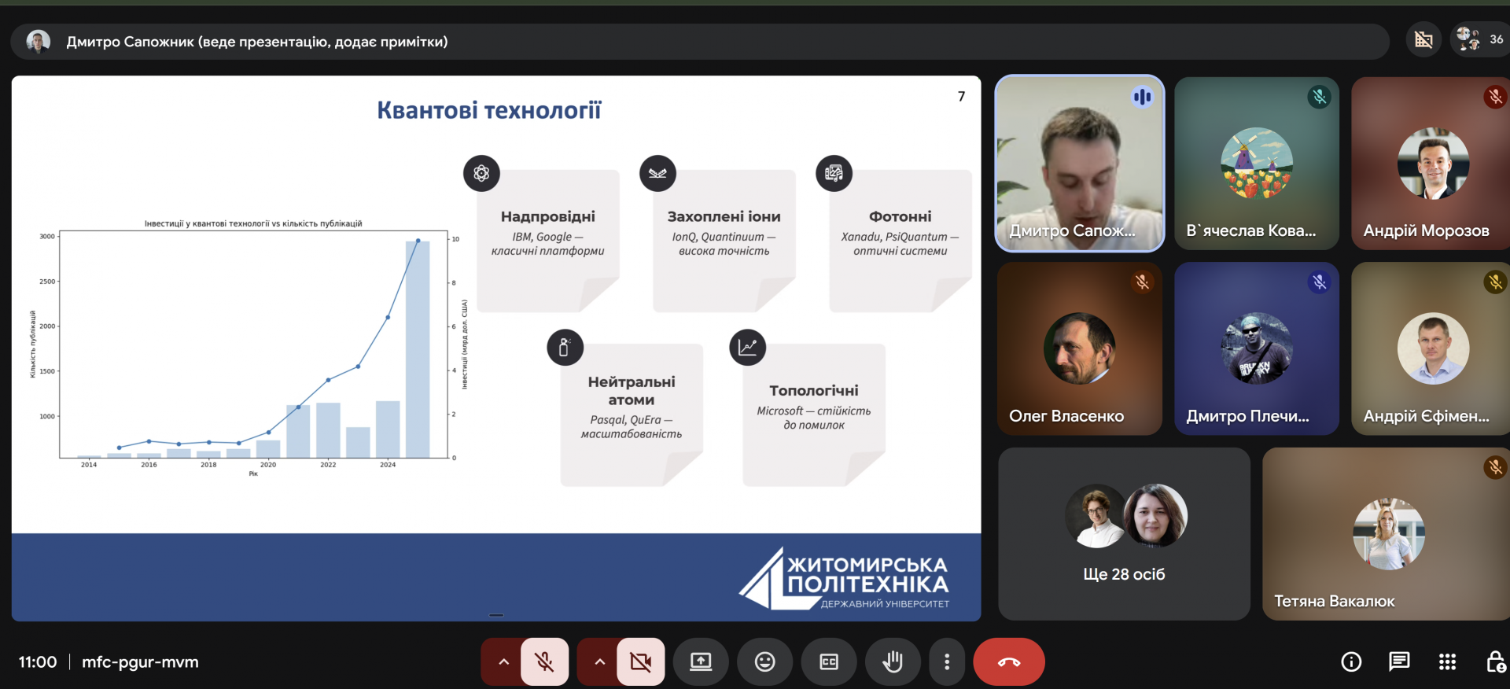The width and height of the screenshot is (1510, 689).
Task: Open meeting details info icon
Action: point(1351,661)
